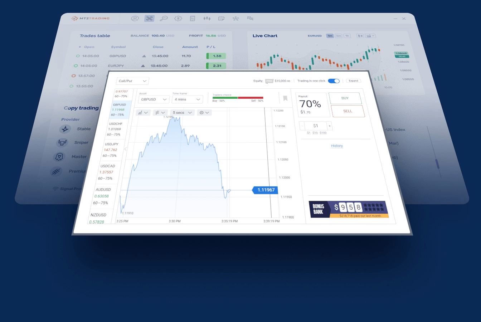This screenshot has height=322, width=481.
Task: Click the 70% payout value
Action: click(310, 104)
